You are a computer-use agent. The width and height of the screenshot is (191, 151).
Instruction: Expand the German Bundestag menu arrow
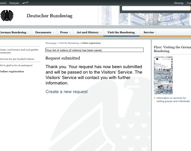[28, 32]
